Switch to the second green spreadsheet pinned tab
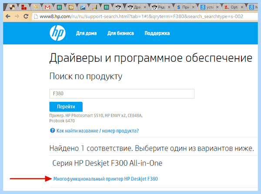 [106, 7]
